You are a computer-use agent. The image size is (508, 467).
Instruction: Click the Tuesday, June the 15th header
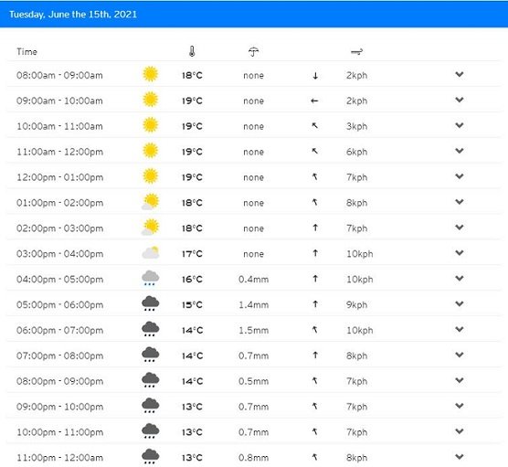pyautogui.click(x=73, y=15)
